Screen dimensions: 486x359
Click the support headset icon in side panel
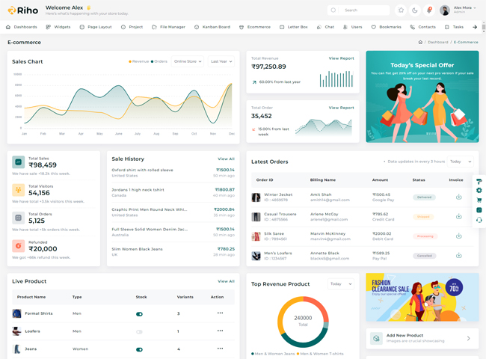(479, 220)
